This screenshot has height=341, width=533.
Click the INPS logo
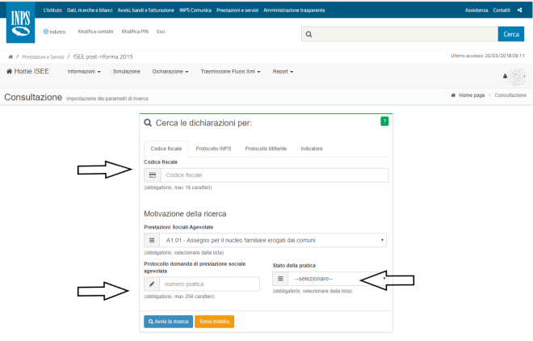[x=21, y=25]
